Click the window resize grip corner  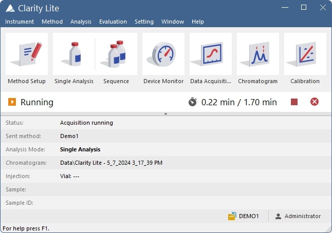click(x=328, y=229)
